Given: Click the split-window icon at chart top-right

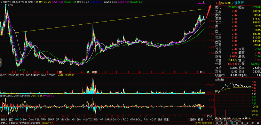Looking at the screenshot, I should [x=203, y=2].
